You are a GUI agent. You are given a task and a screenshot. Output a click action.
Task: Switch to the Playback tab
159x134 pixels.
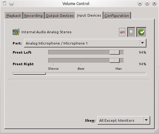pos(14,16)
